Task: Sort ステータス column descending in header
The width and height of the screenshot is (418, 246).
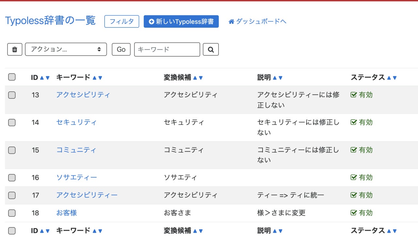Action: point(395,78)
